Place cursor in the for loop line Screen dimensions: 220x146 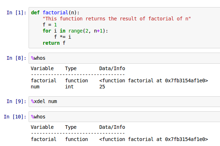(75, 31)
